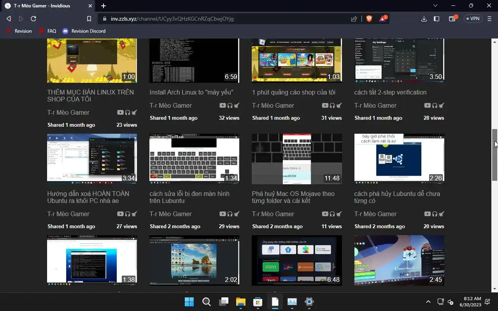The width and height of the screenshot is (498, 311).
Task: Click the 2:26 Lubuntu video thumbnail
Action: pos(399,158)
